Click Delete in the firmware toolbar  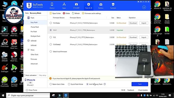click(x=66, y=13)
